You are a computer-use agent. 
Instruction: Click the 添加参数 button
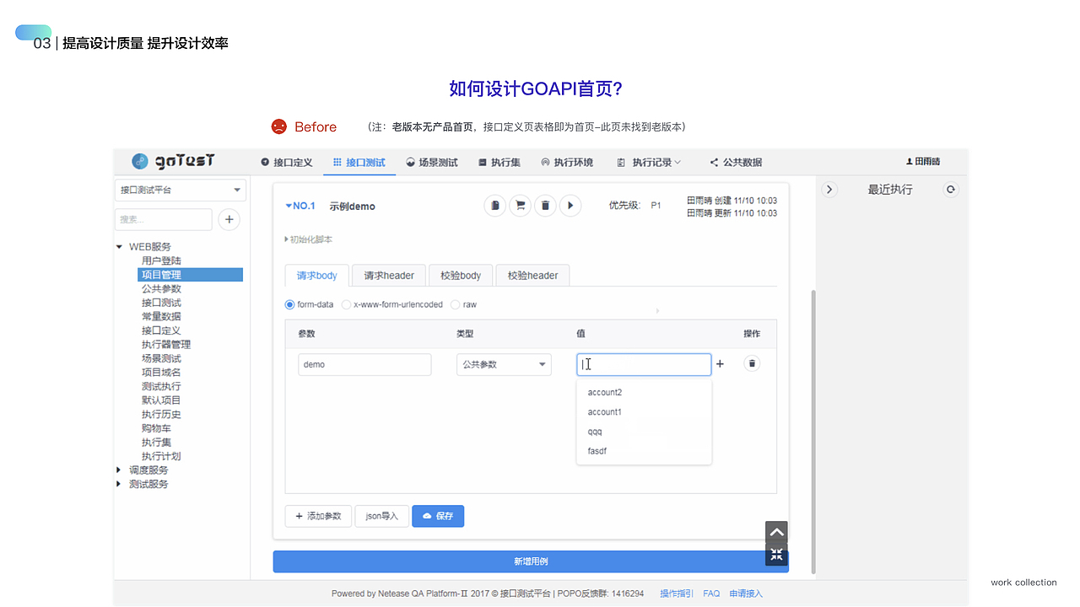click(318, 516)
